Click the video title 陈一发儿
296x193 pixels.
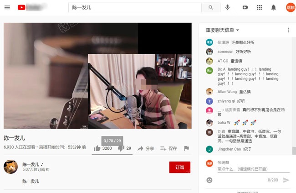(15, 138)
